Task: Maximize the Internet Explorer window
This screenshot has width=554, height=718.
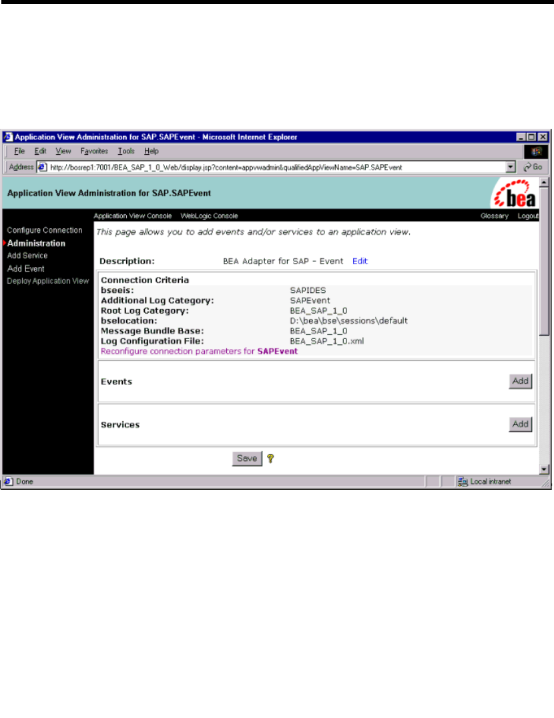Action: 531,137
